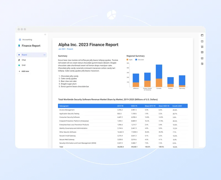
Task: Click the 2020 YR column header
Action: [x=134, y=106]
